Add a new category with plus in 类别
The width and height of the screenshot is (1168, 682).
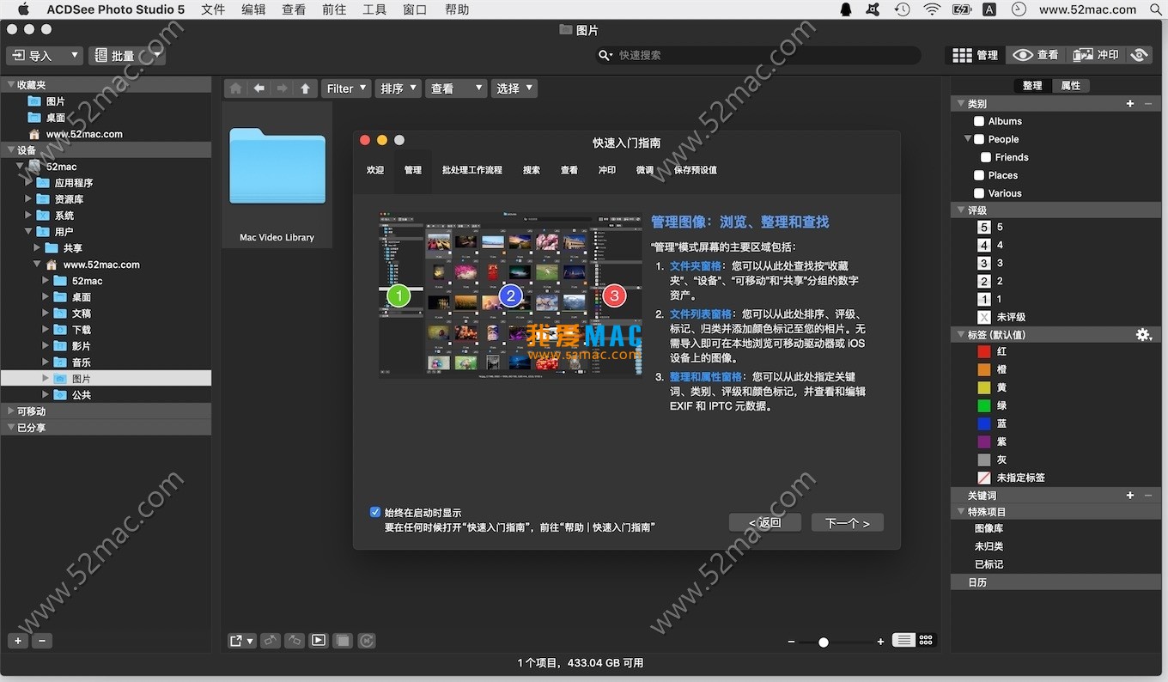click(x=1130, y=104)
